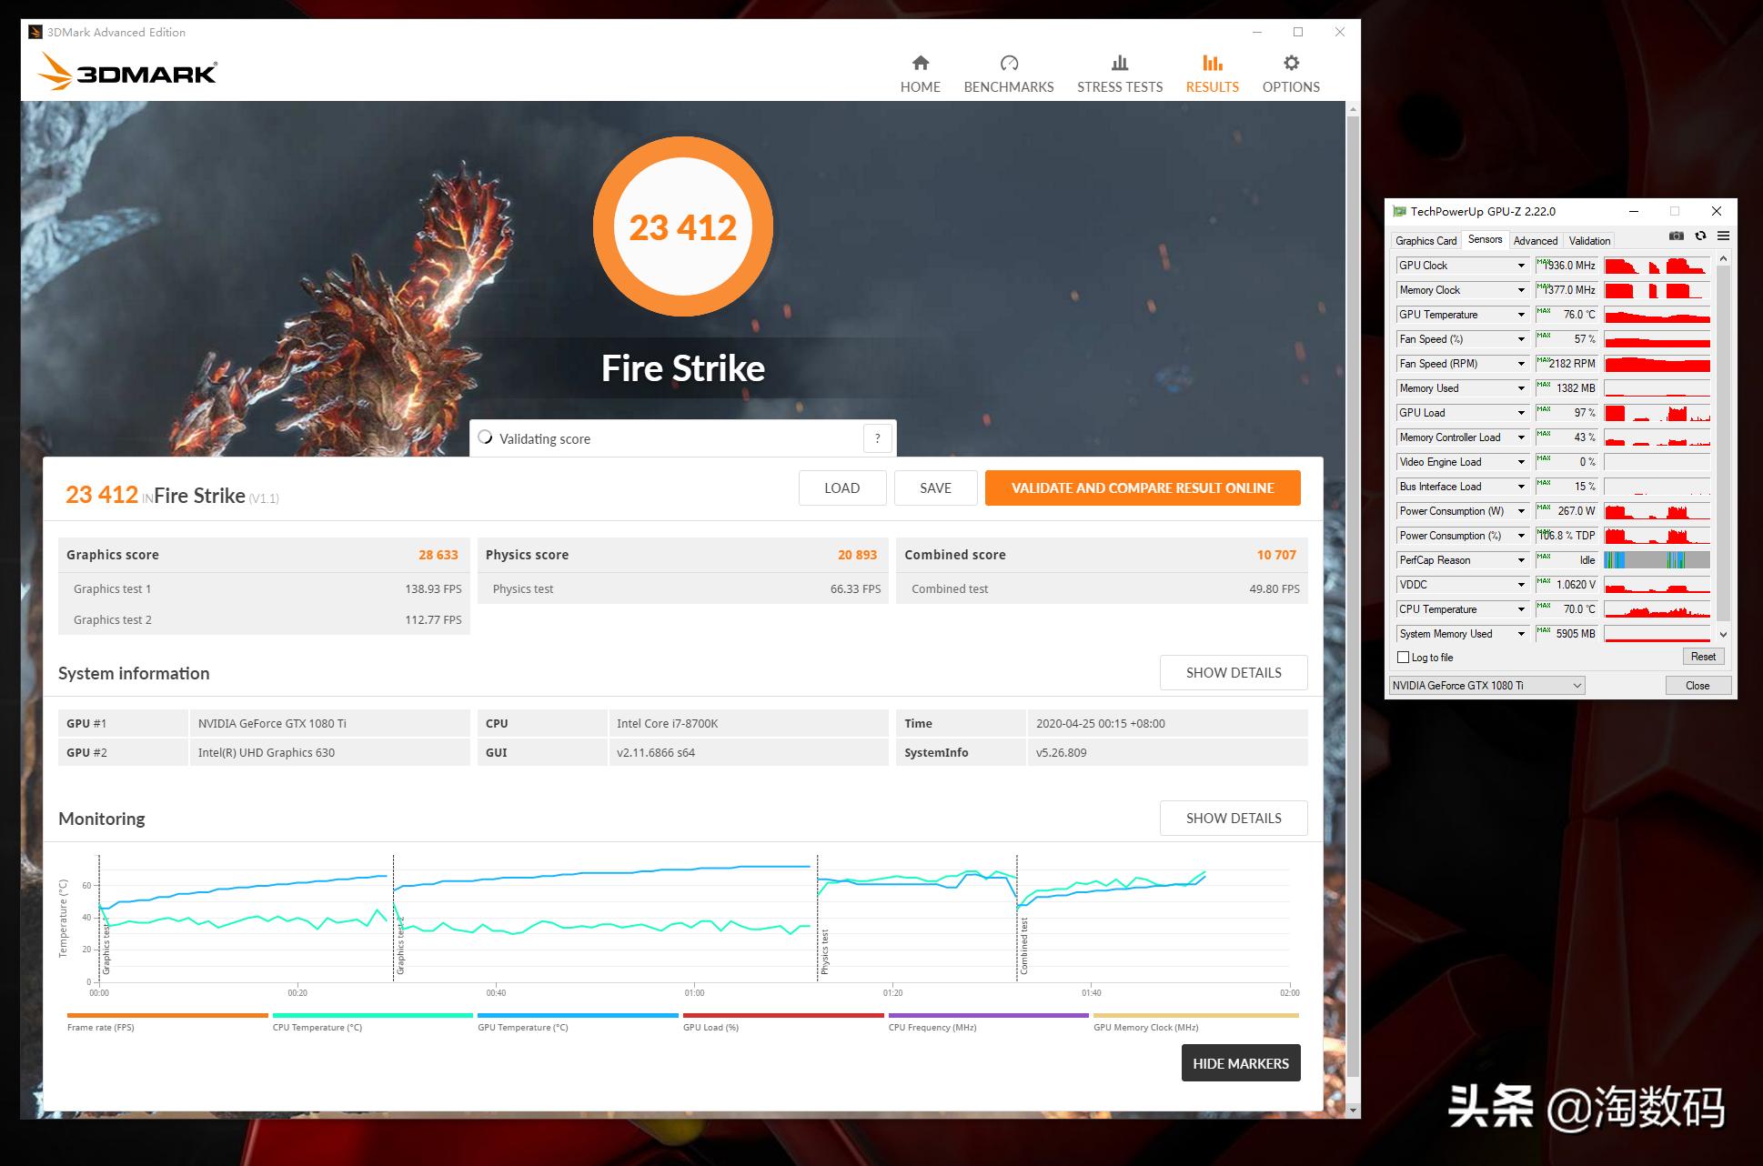
Task: Open Benchmarks gauge icon
Action: [1008, 63]
